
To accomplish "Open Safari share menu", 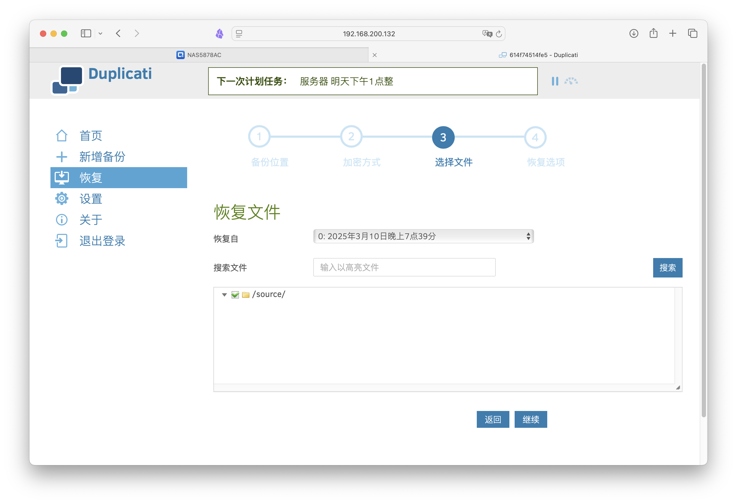I will [653, 33].
